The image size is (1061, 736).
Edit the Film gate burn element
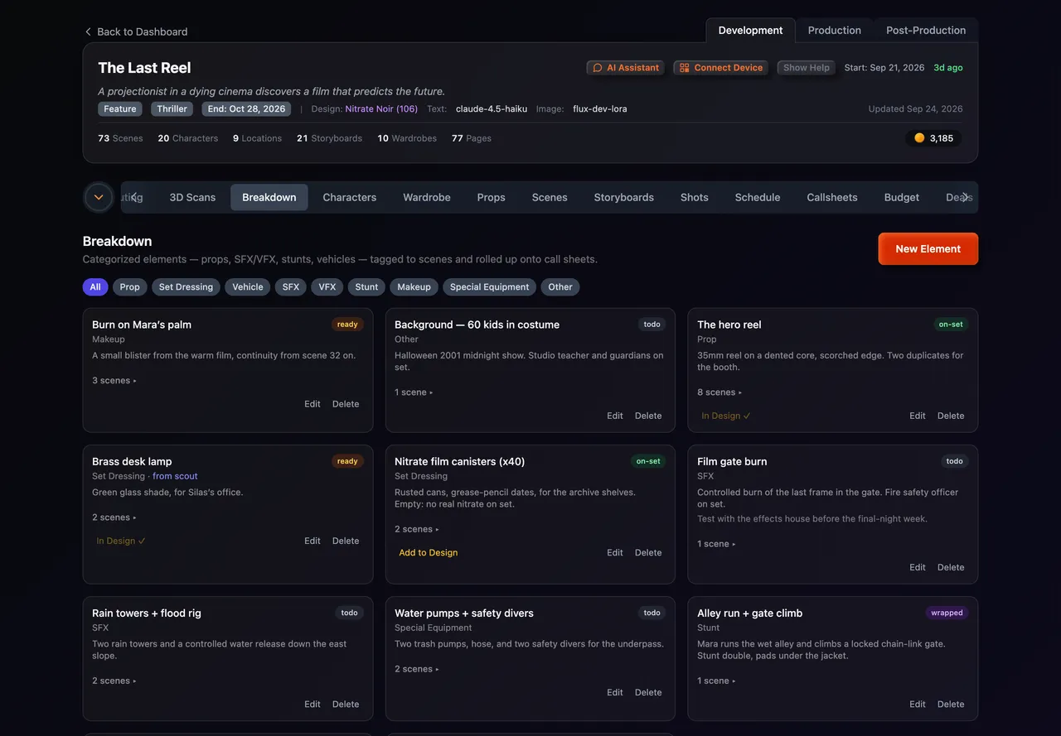coord(918,568)
